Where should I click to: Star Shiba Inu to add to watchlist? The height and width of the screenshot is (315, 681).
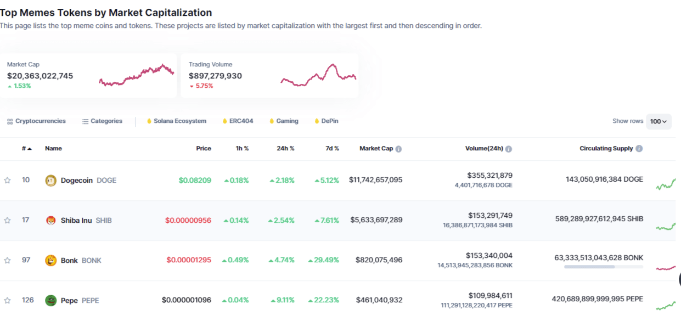[7, 220]
